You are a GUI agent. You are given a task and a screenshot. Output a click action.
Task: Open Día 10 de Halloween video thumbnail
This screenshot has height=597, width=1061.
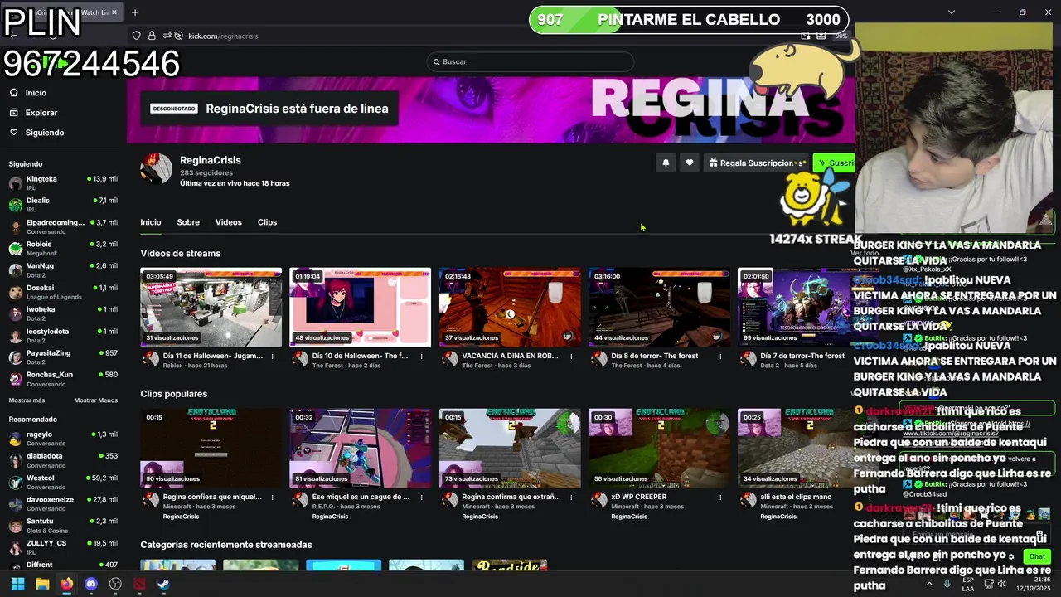point(360,307)
